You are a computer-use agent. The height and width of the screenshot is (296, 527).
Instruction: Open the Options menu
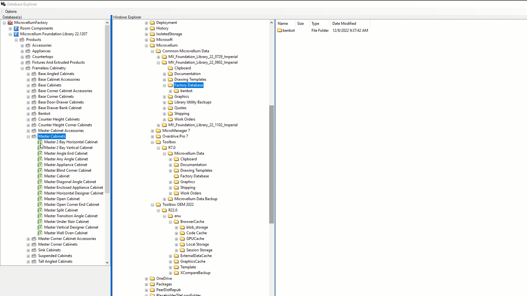point(11,11)
